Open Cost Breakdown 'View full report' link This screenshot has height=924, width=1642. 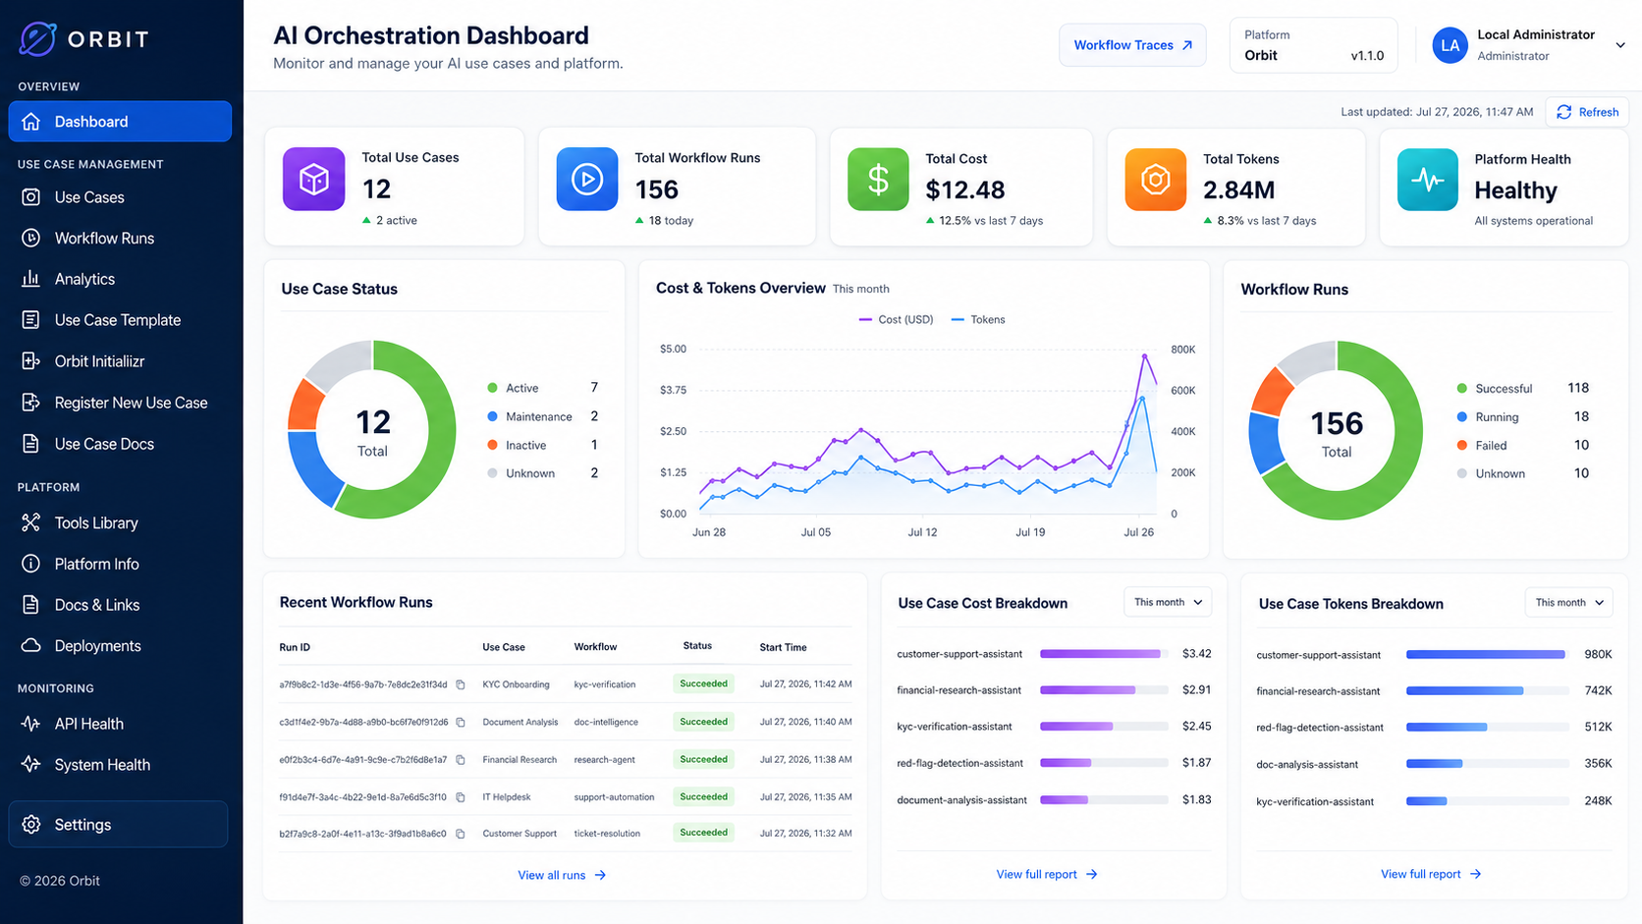tap(1046, 874)
